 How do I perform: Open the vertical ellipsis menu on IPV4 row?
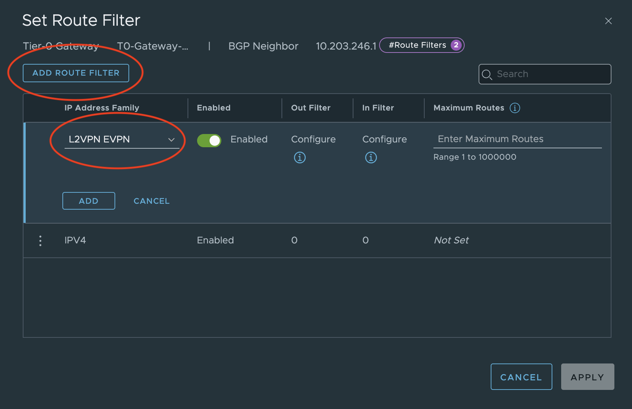point(40,240)
